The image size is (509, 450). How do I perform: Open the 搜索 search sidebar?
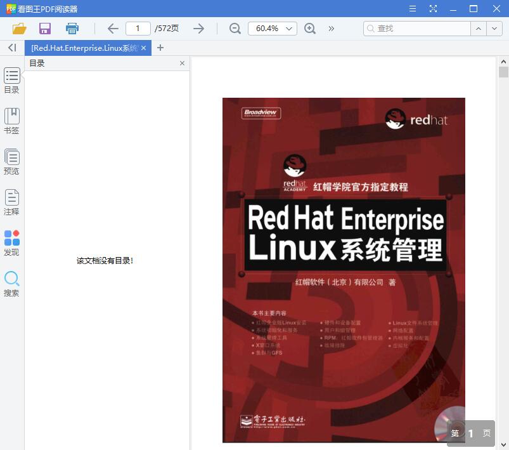[x=11, y=284]
